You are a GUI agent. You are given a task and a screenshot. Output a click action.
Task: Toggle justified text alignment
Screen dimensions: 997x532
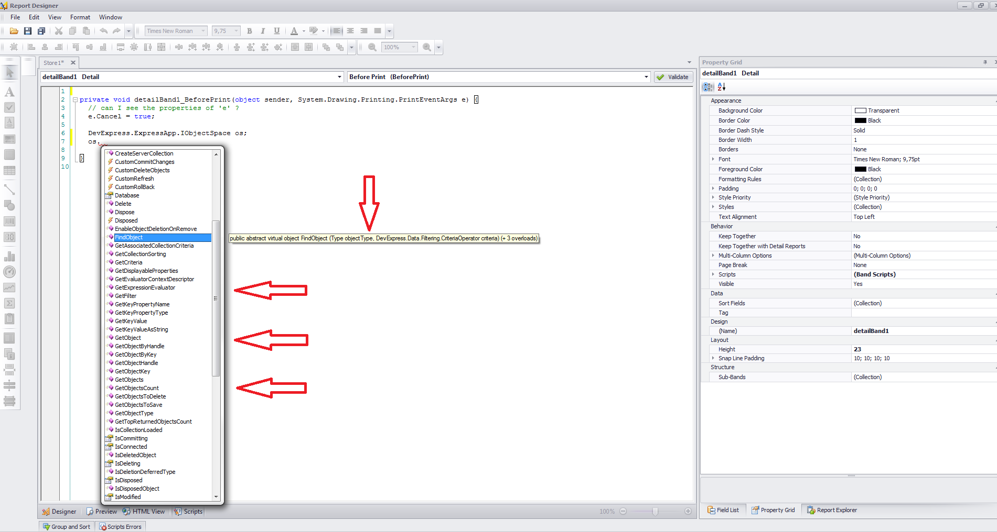tap(378, 31)
